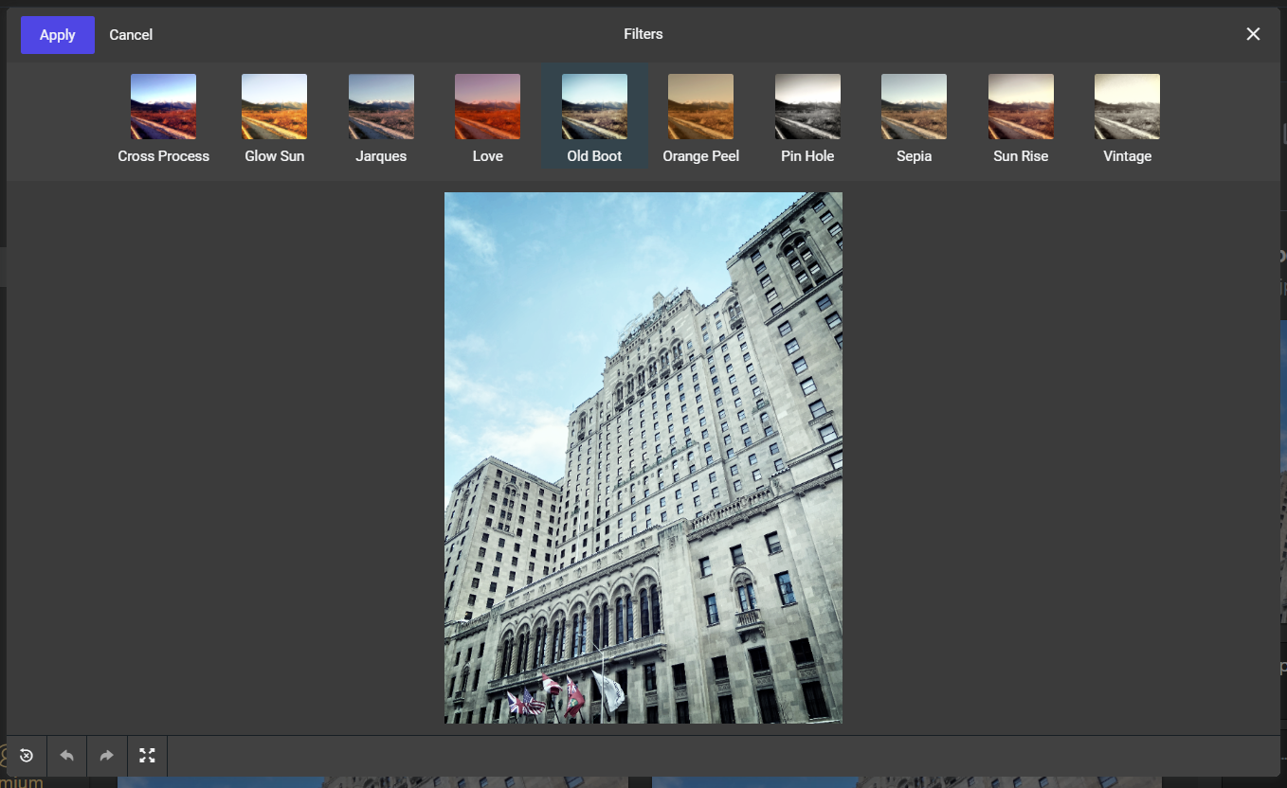This screenshot has height=788, width=1287.
Task: Click the reset history icon
Action: click(27, 756)
